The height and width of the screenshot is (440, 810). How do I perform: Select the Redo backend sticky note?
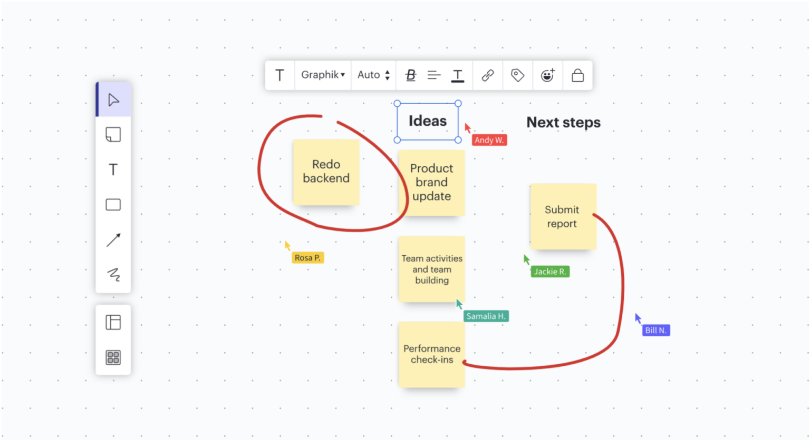pyautogui.click(x=326, y=172)
